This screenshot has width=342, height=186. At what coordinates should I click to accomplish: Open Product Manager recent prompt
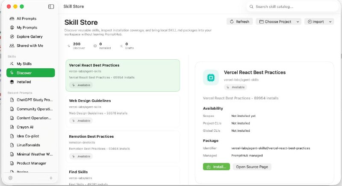pyautogui.click(x=30, y=163)
